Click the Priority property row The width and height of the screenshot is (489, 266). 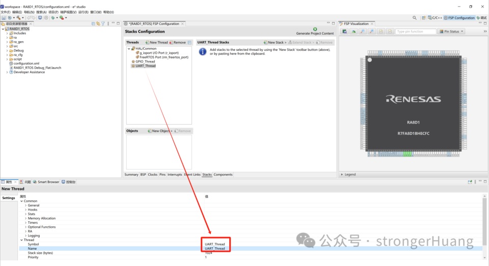251,257
